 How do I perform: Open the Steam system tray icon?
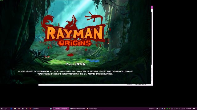coord(162,109)
